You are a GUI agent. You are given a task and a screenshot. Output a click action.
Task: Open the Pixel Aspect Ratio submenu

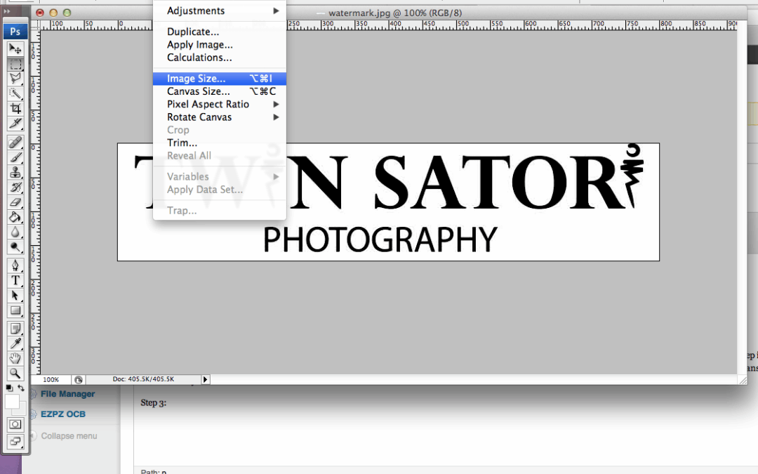click(x=220, y=104)
